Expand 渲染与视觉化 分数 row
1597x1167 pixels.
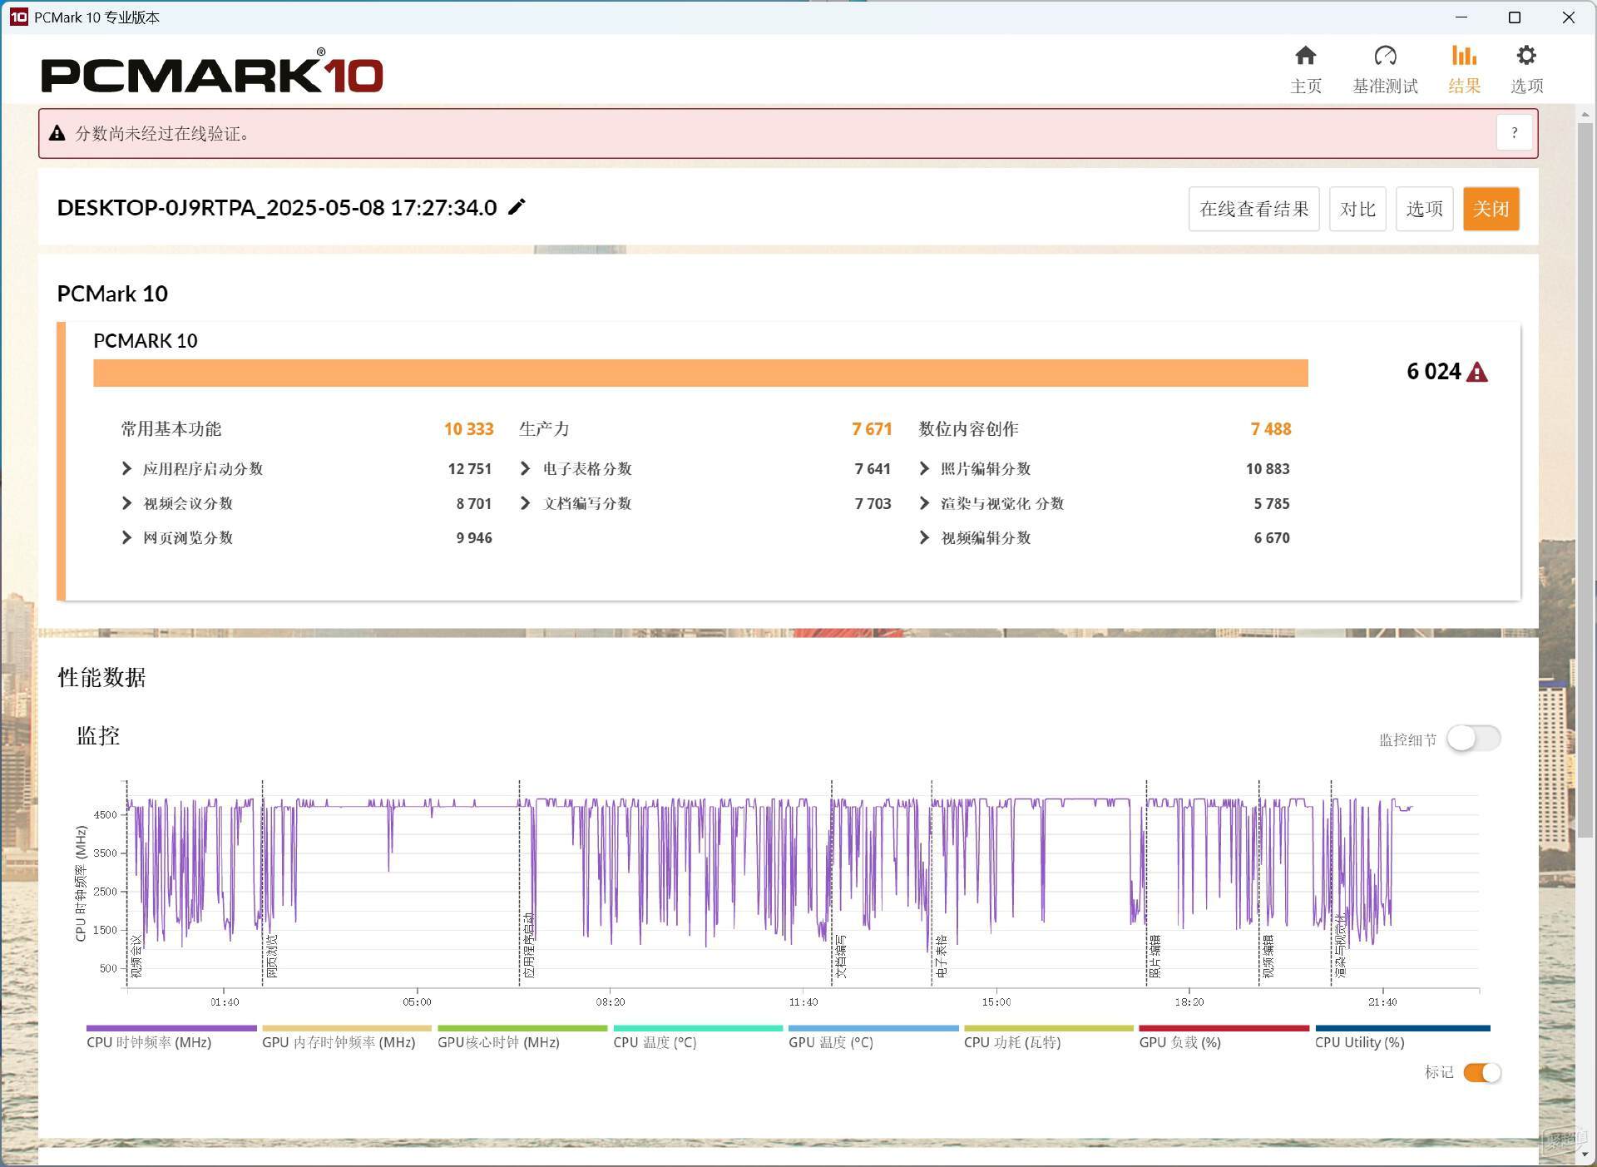[x=924, y=503]
